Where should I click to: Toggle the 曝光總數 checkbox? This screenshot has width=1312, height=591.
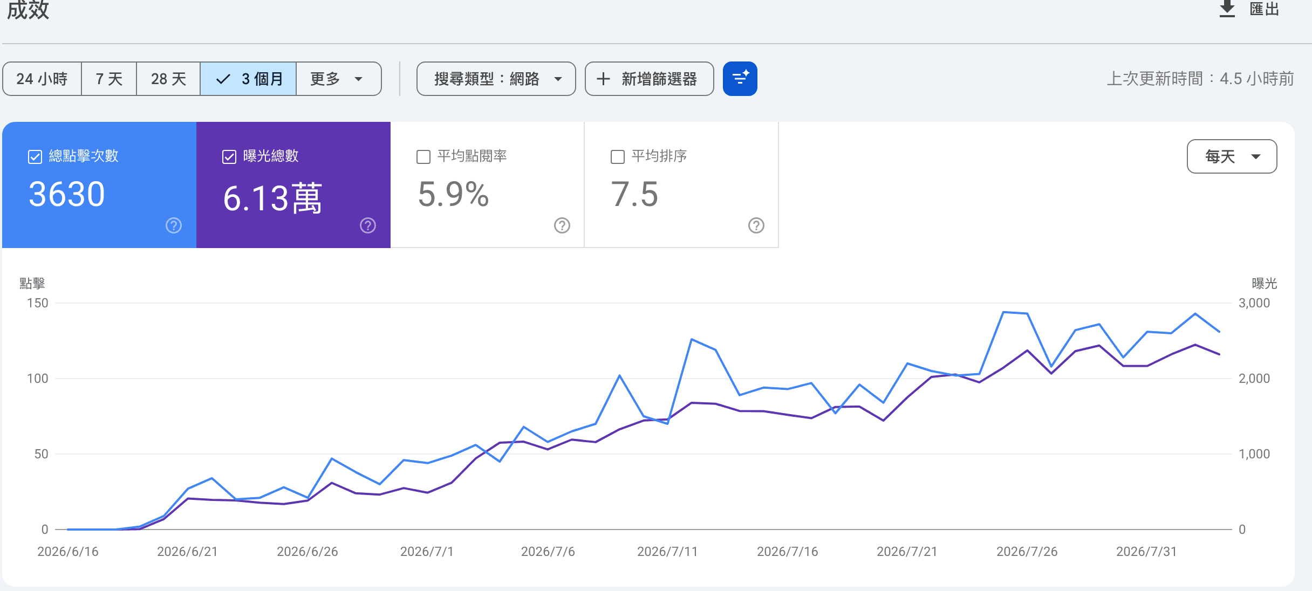coord(229,157)
